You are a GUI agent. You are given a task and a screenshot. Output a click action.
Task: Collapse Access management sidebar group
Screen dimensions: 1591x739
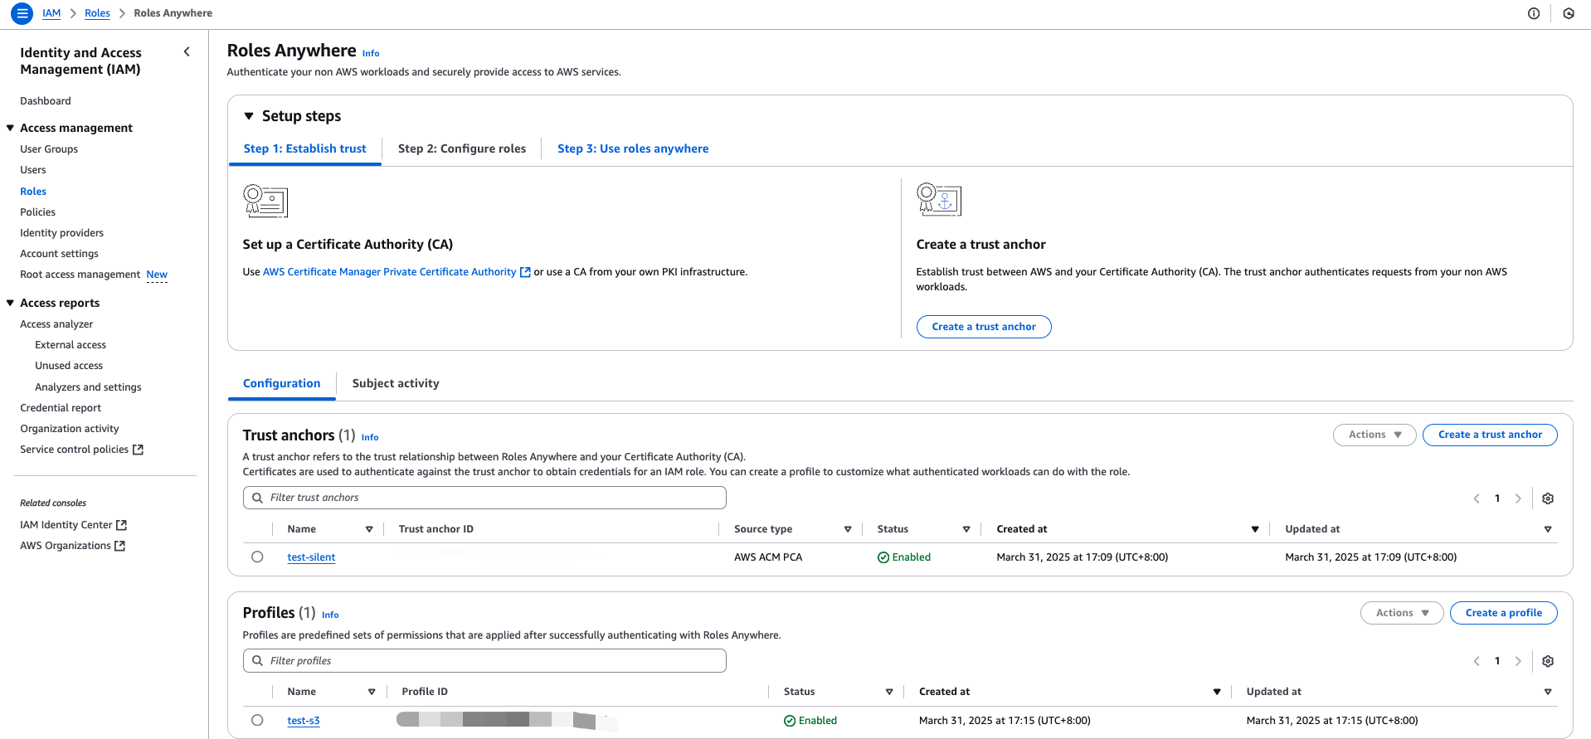[x=10, y=128]
